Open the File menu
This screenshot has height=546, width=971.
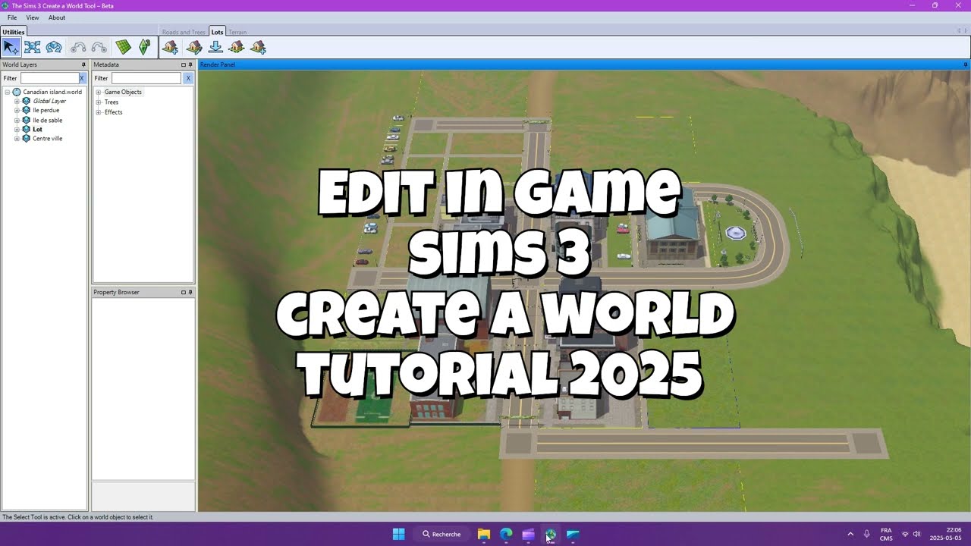pos(12,17)
